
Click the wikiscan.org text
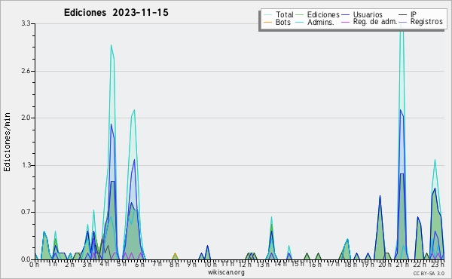226,272
